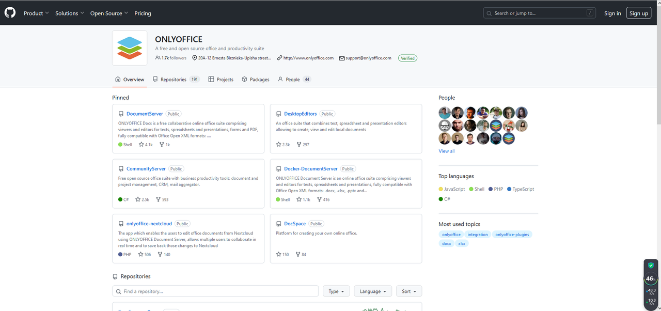Screen dimensions: 661x311
Task: Select the docx topic tag
Action: click(447, 243)
